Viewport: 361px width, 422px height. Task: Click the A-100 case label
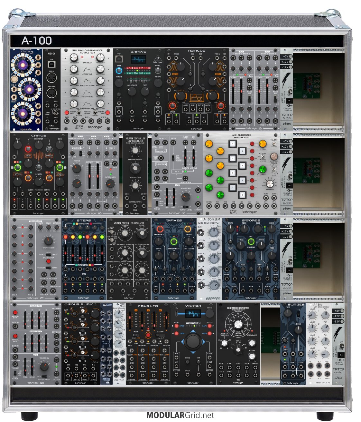pyautogui.click(x=36, y=41)
